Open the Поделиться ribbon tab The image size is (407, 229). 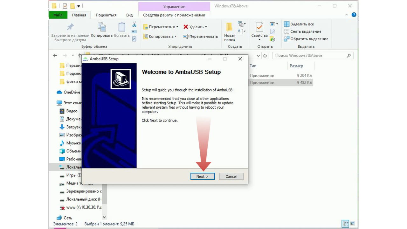click(106, 15)
